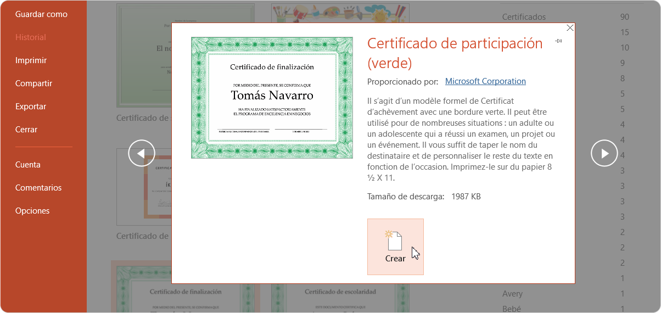Choose Exportar in the backstage menu

point(31,107)
